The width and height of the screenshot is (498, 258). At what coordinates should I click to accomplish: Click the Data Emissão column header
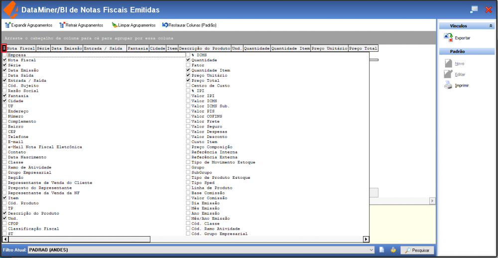67,48
